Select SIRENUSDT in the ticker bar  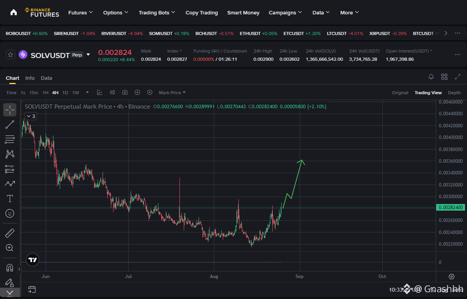(75, 33)
